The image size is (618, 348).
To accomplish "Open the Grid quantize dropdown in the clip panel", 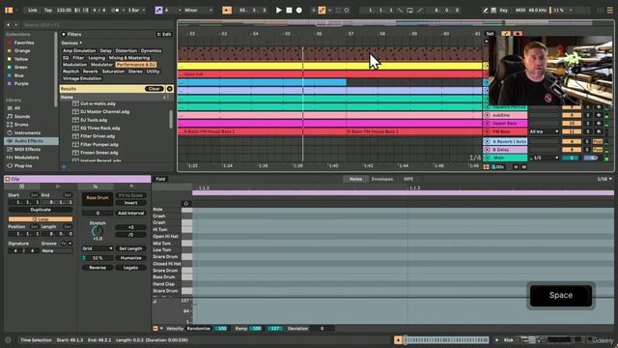I will pos(98,248).
